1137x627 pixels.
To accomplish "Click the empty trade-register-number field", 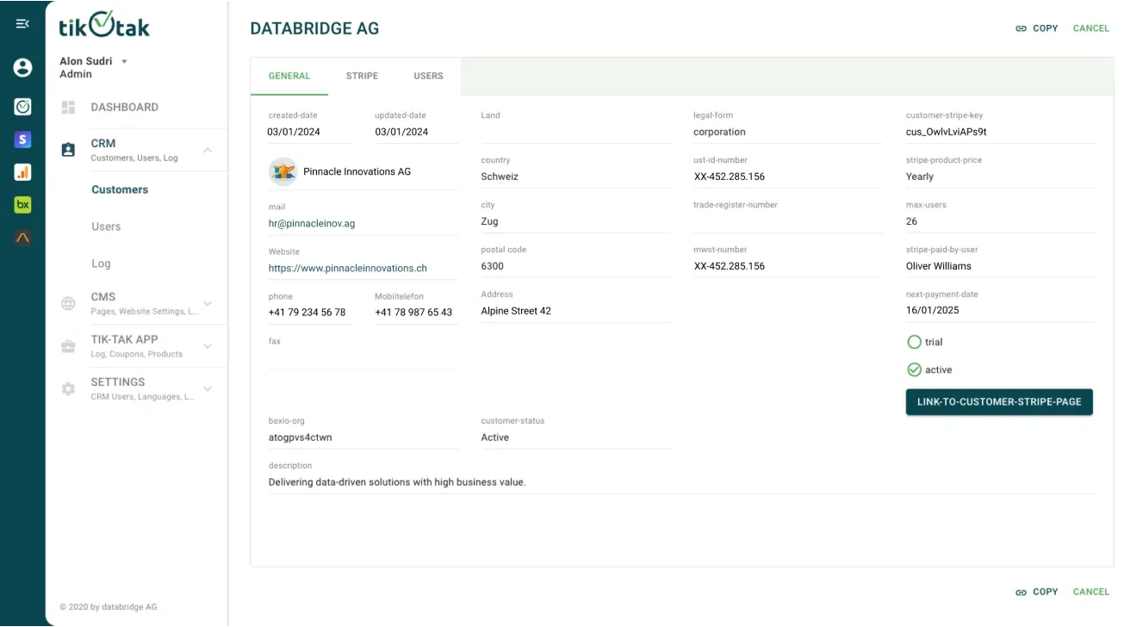I will tap(788, 215).
